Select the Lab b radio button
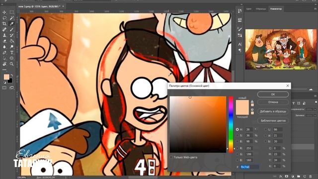Screen dimensions: 318x179 point(266,141)
